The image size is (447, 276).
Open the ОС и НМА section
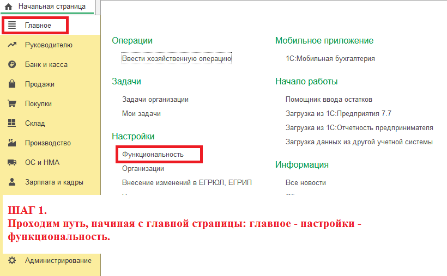(51, 162)
